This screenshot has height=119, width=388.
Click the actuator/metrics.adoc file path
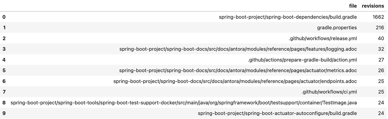click(x=238, y=71)
